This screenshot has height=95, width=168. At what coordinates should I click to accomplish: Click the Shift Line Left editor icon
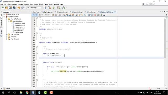(x=89, y=15)
